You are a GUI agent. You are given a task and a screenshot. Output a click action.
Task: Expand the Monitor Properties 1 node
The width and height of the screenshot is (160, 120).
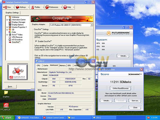click(x=7, y=27)
